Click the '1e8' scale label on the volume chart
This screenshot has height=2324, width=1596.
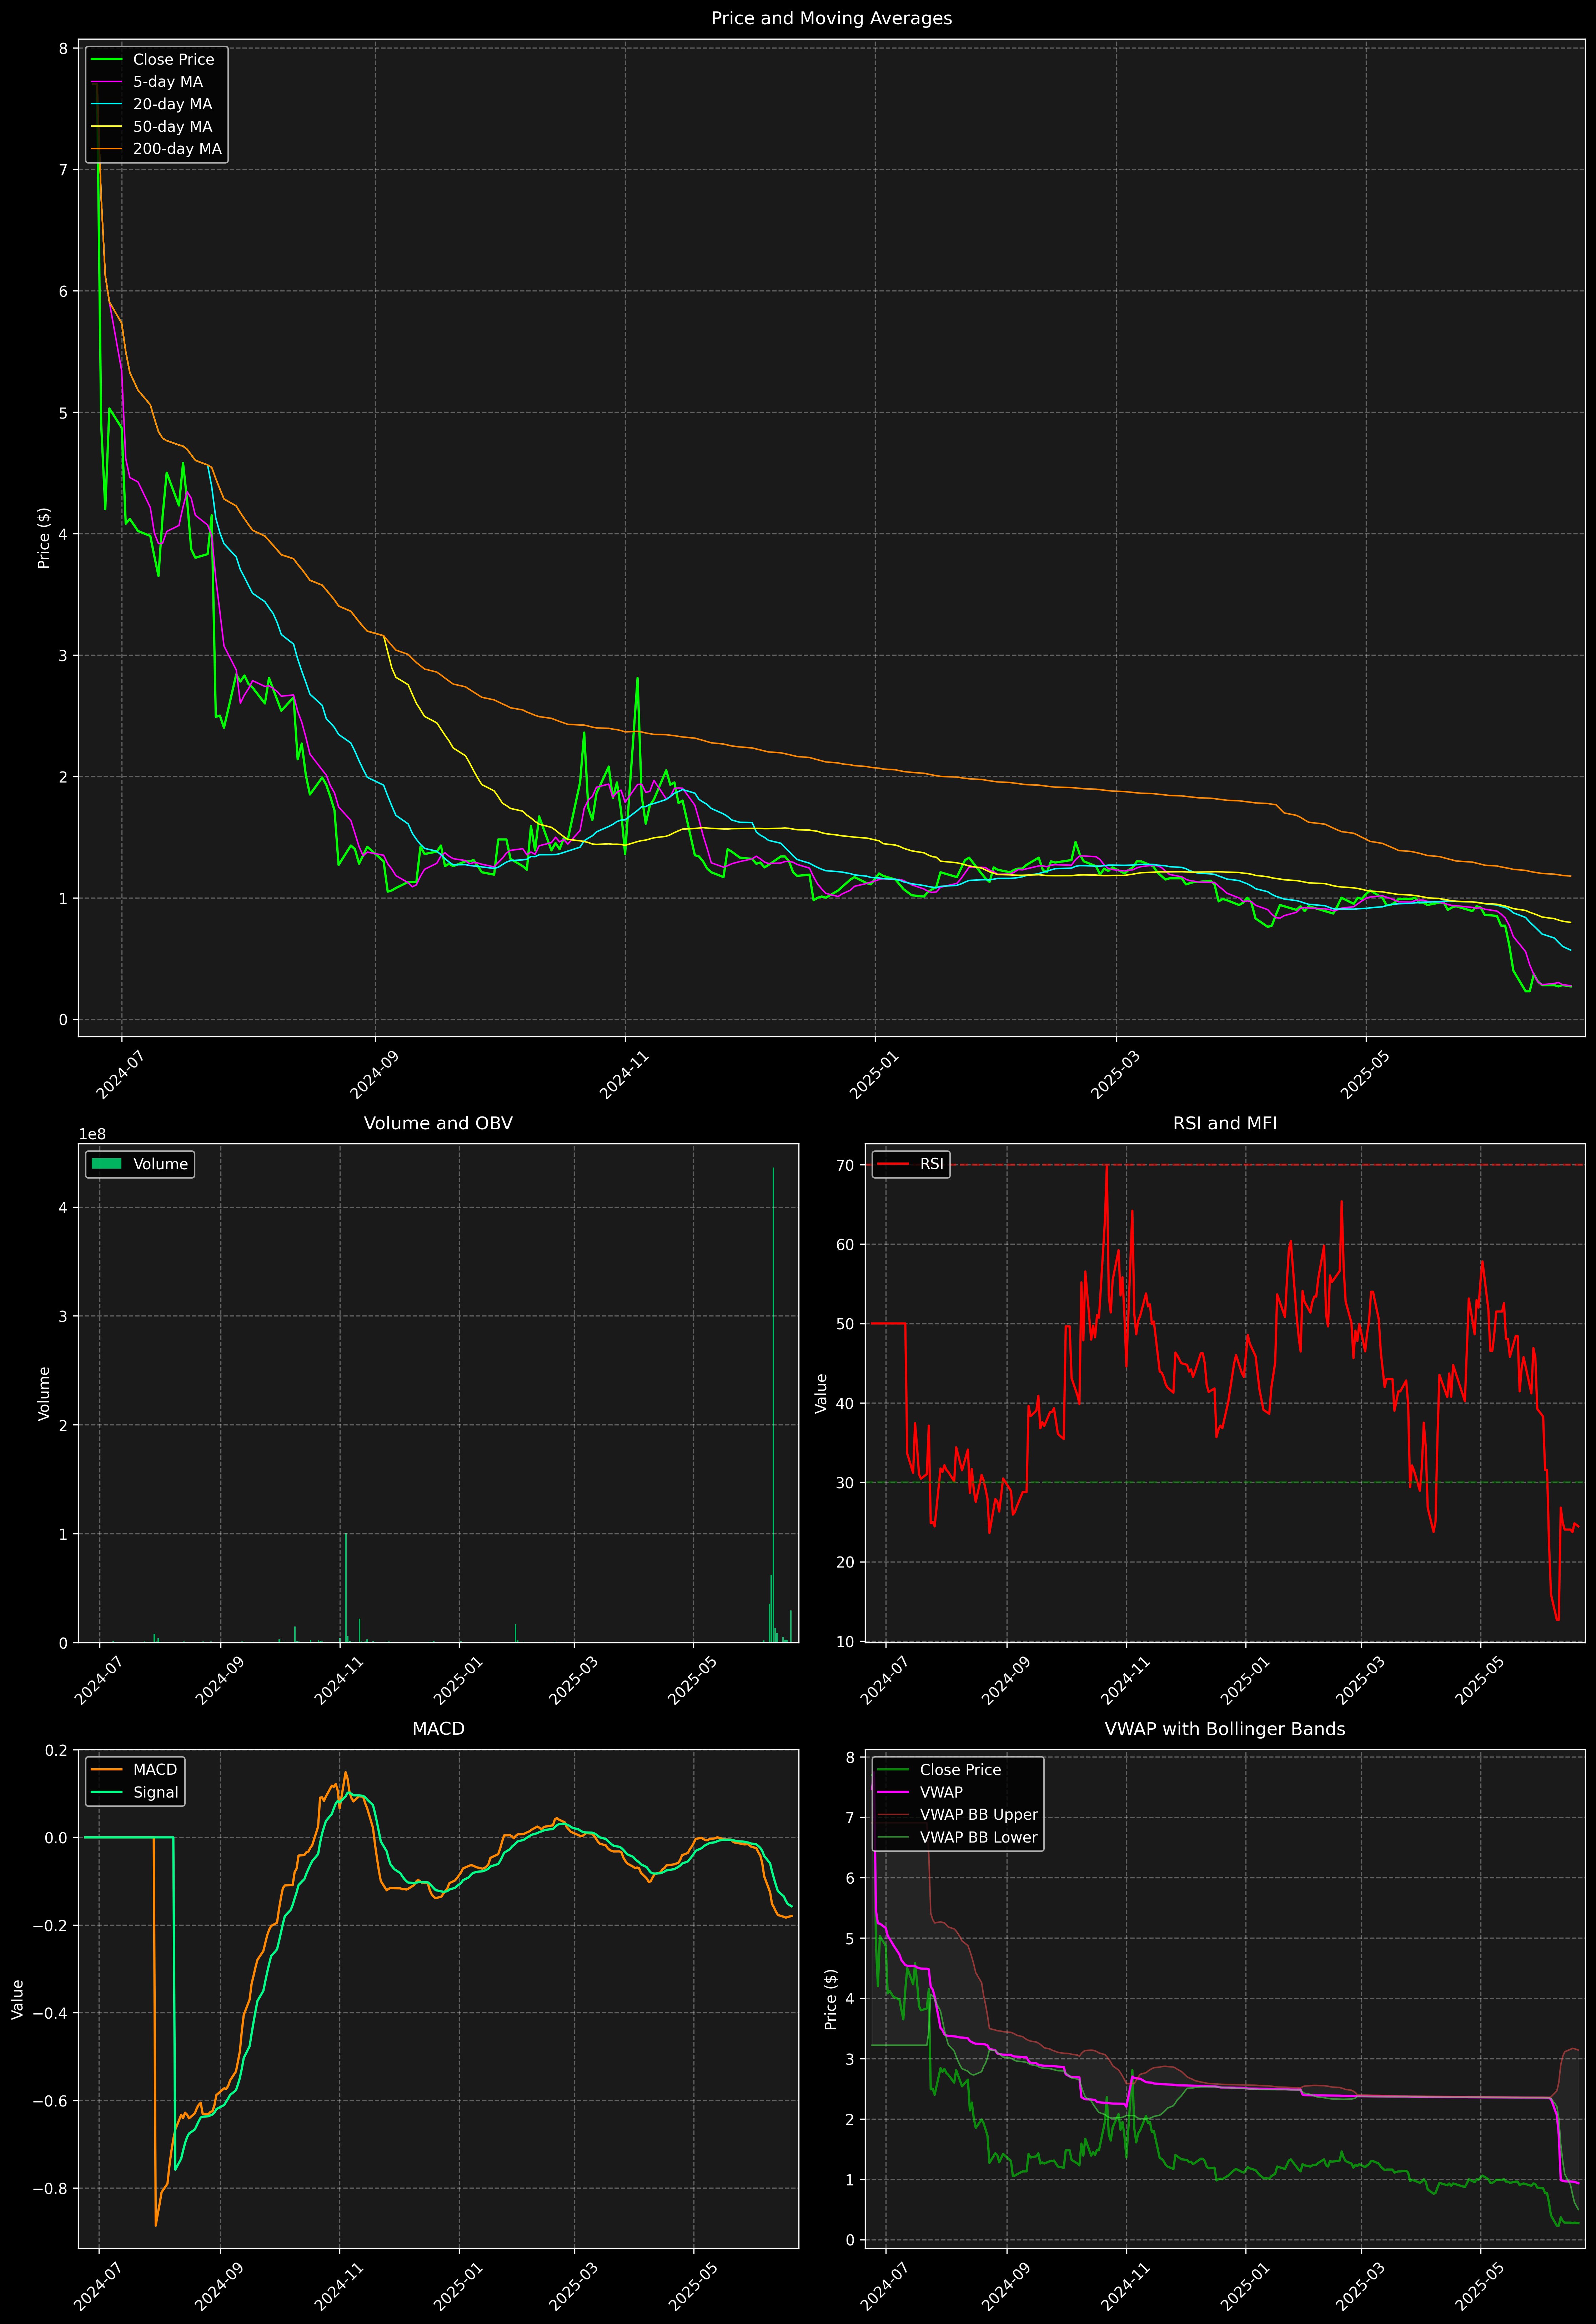coord(93,1135)
